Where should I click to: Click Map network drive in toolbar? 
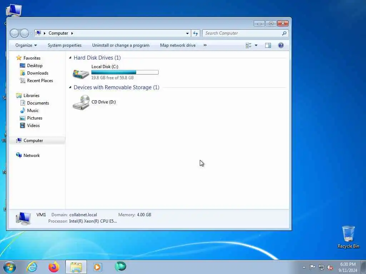[178, 45]
